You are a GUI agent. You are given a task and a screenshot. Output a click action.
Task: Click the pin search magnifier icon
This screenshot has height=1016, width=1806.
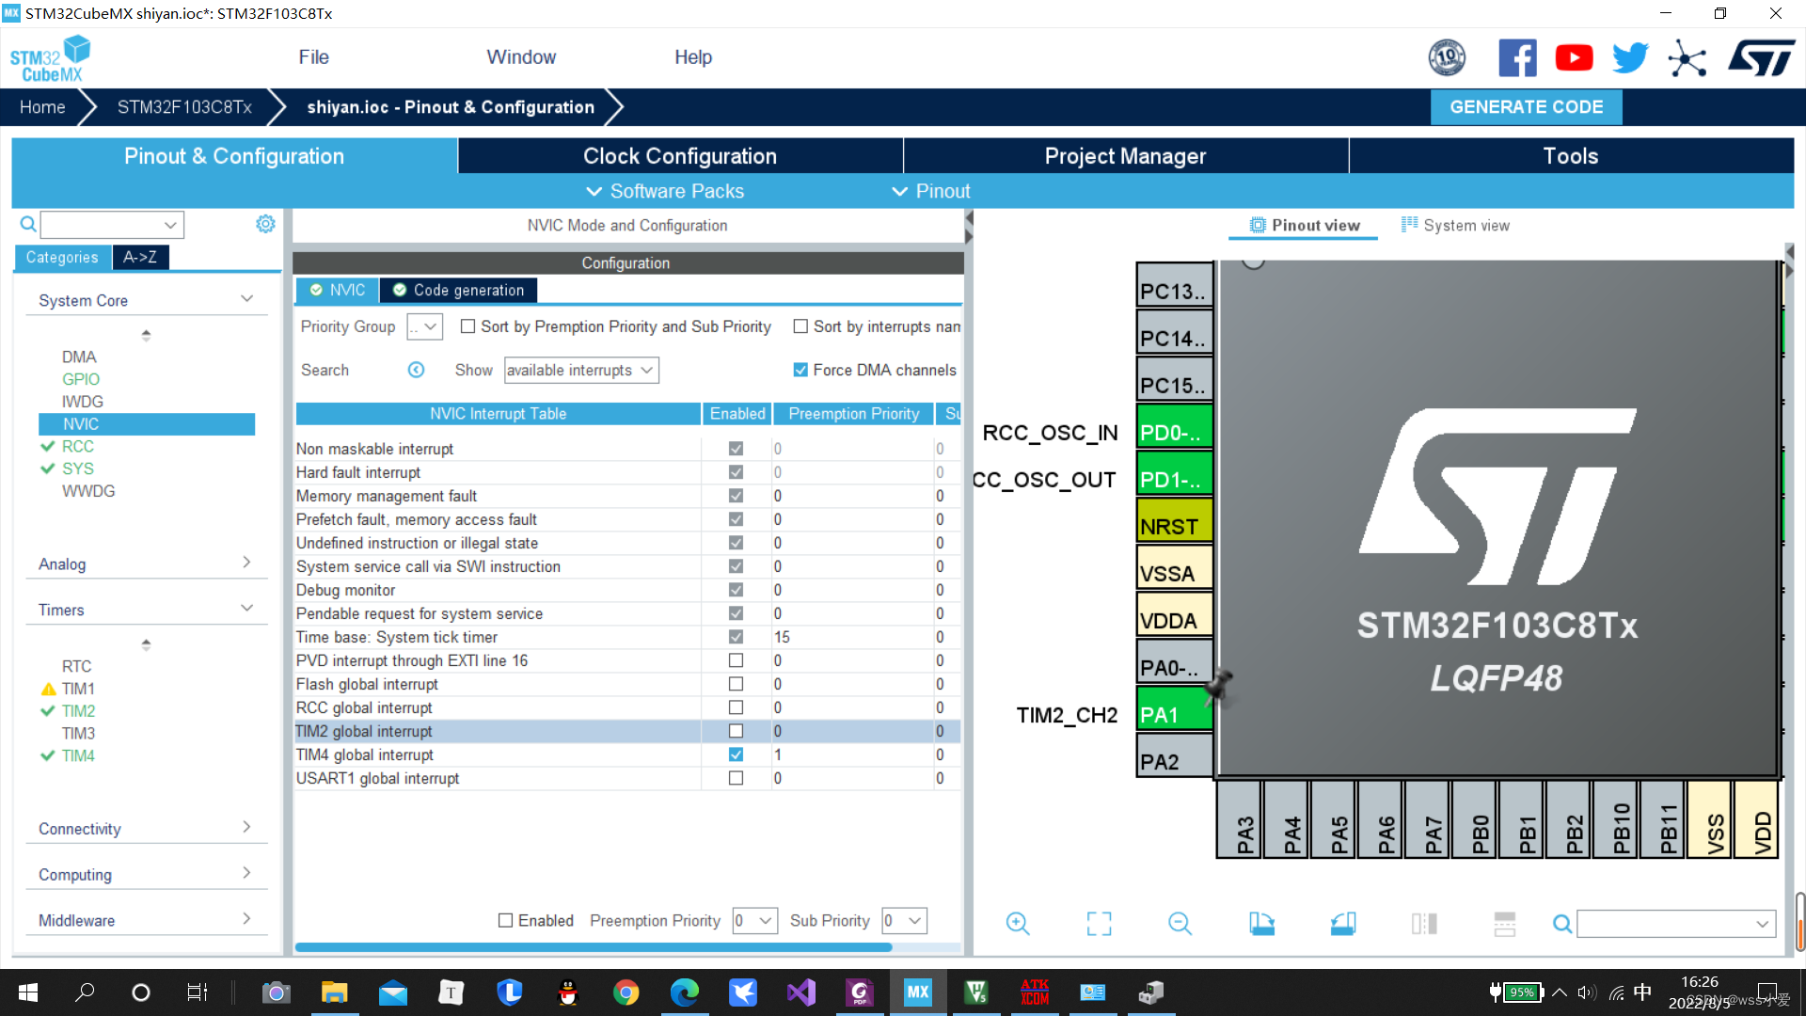pyautogui.click(x=1562, y=924)
